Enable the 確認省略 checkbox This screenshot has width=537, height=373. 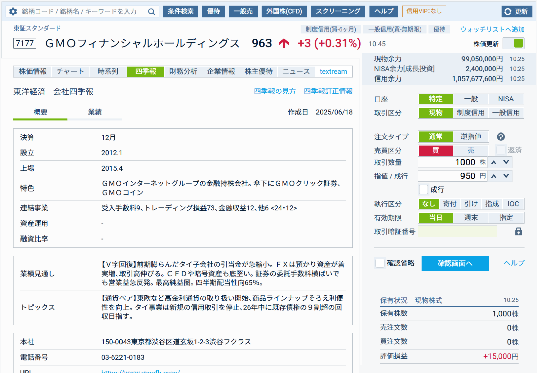(380, 263)
